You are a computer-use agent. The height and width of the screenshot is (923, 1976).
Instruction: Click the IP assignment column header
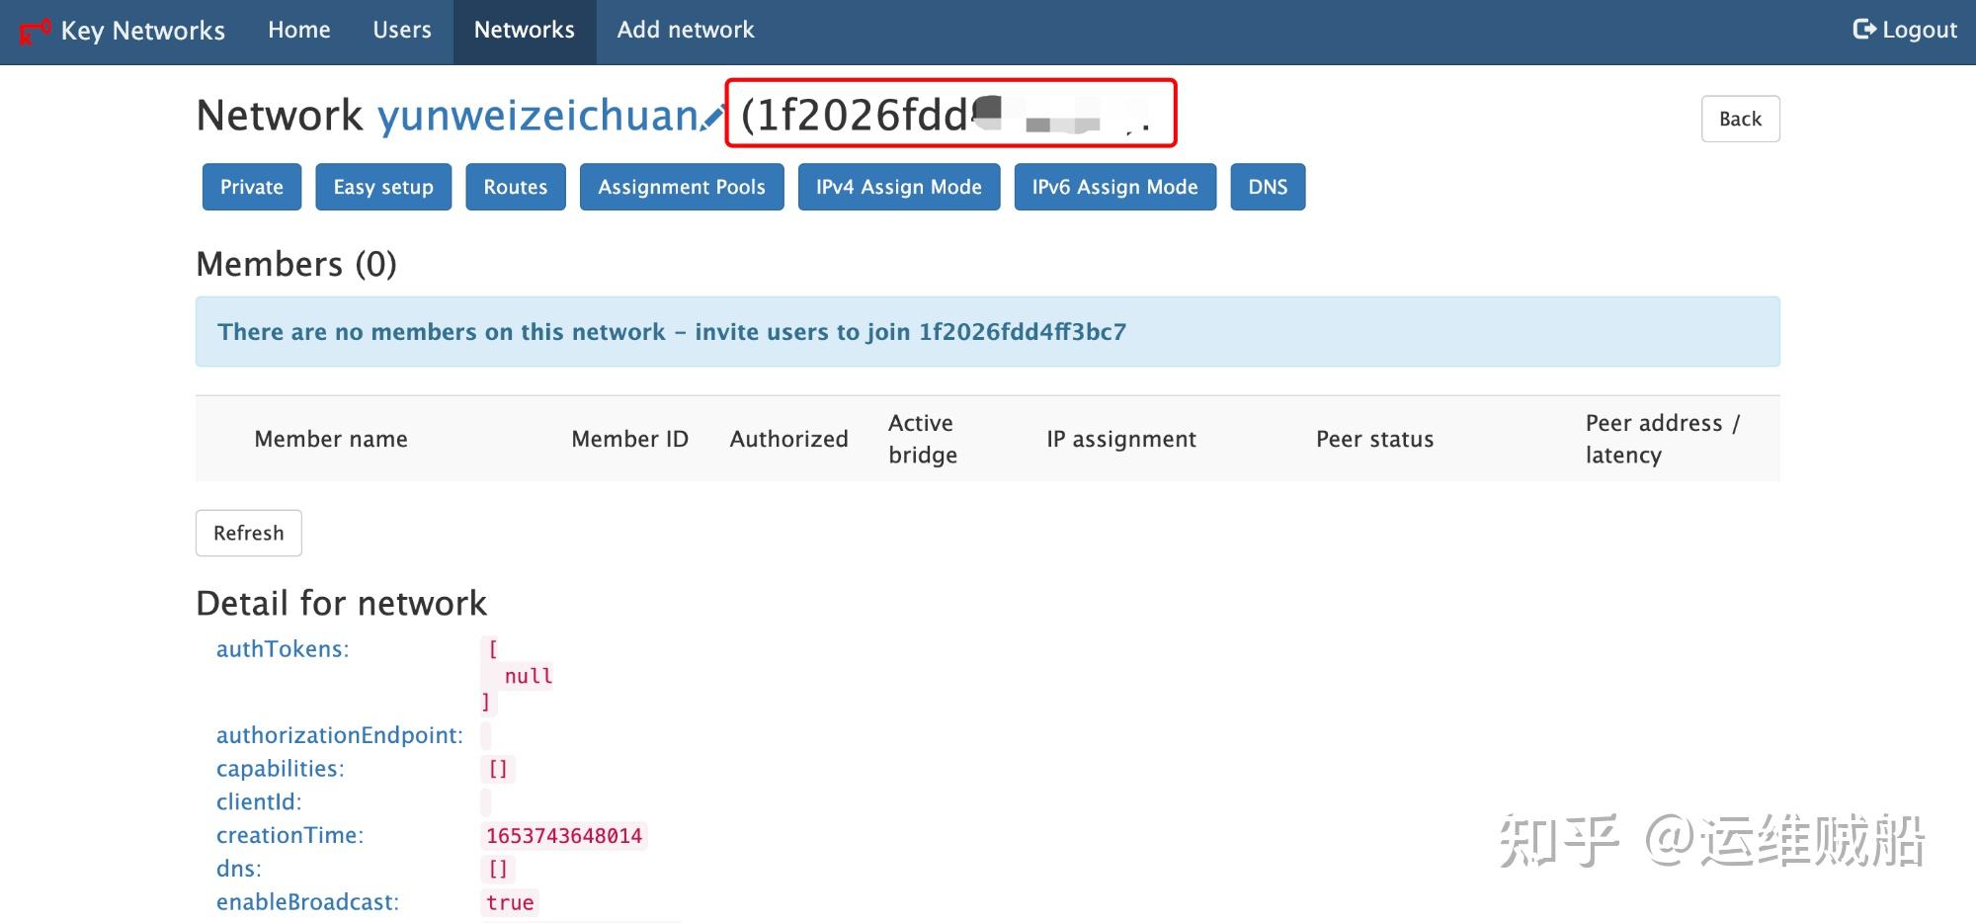click(1121, 439)
